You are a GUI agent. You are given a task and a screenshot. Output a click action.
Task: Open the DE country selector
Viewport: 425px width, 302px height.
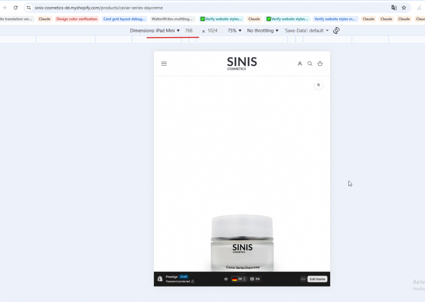pos(239,279)
